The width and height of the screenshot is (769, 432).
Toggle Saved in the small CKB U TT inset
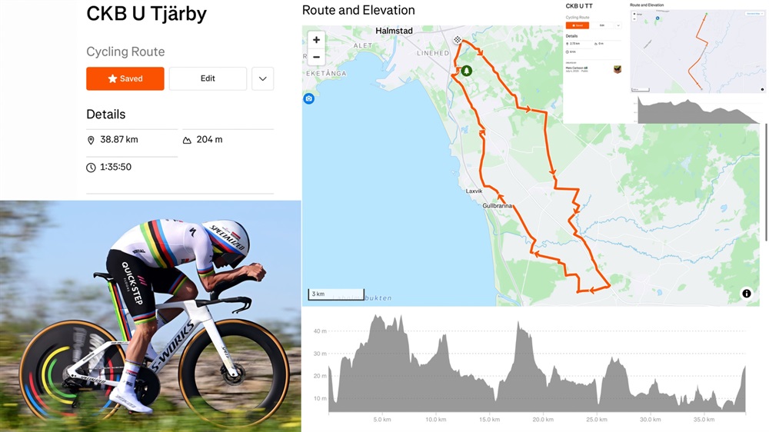click(x=578, y=25)
